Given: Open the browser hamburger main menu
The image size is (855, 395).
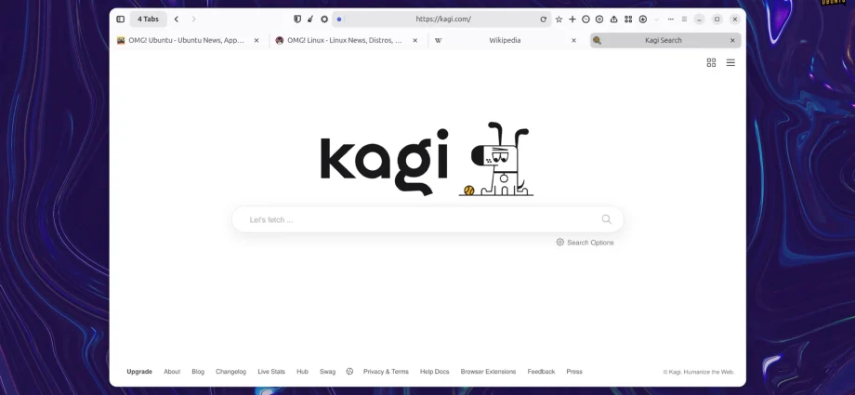Looking at the screenshot, I should [x=684, y=20].
